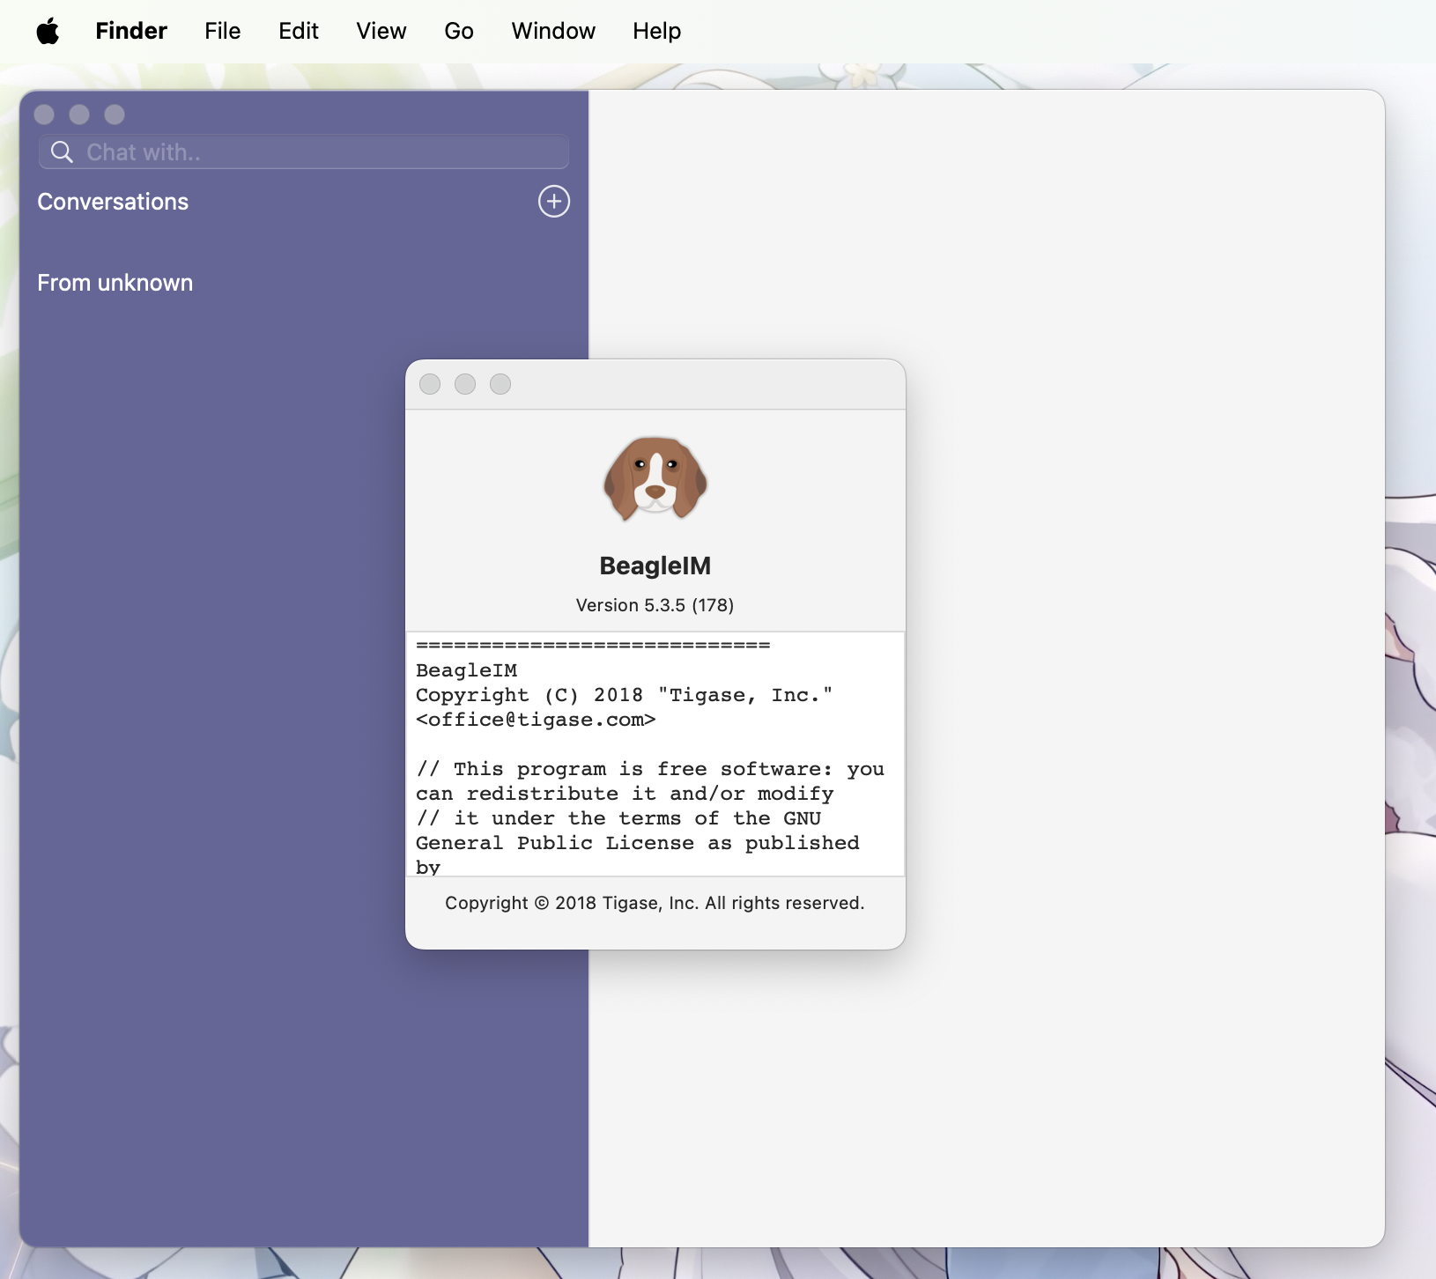This screenshot has width=1436, height=1279.
Task: Open the File menu
Action: (223, 32)
